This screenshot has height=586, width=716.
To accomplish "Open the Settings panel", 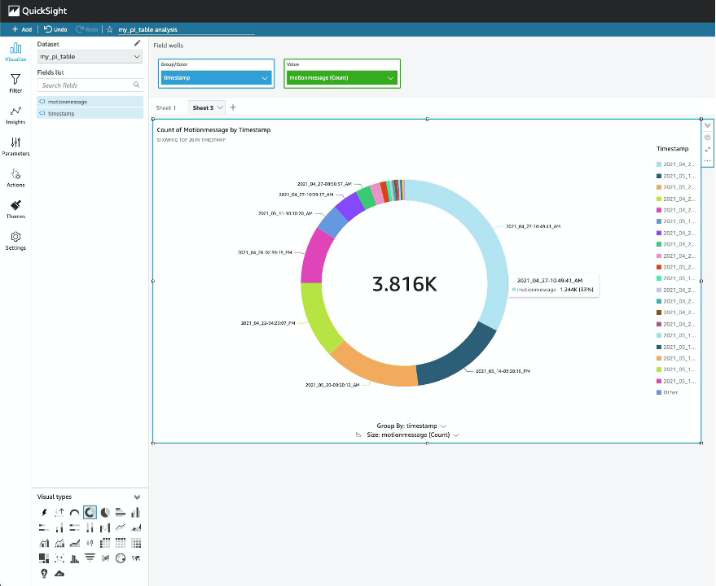I will point(15,241).
